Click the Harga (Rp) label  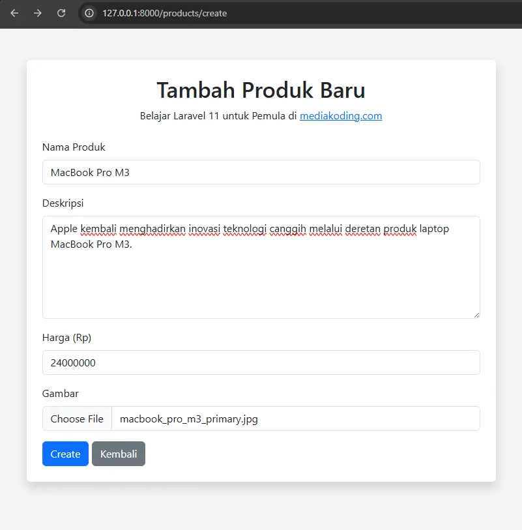click(66, 338)
